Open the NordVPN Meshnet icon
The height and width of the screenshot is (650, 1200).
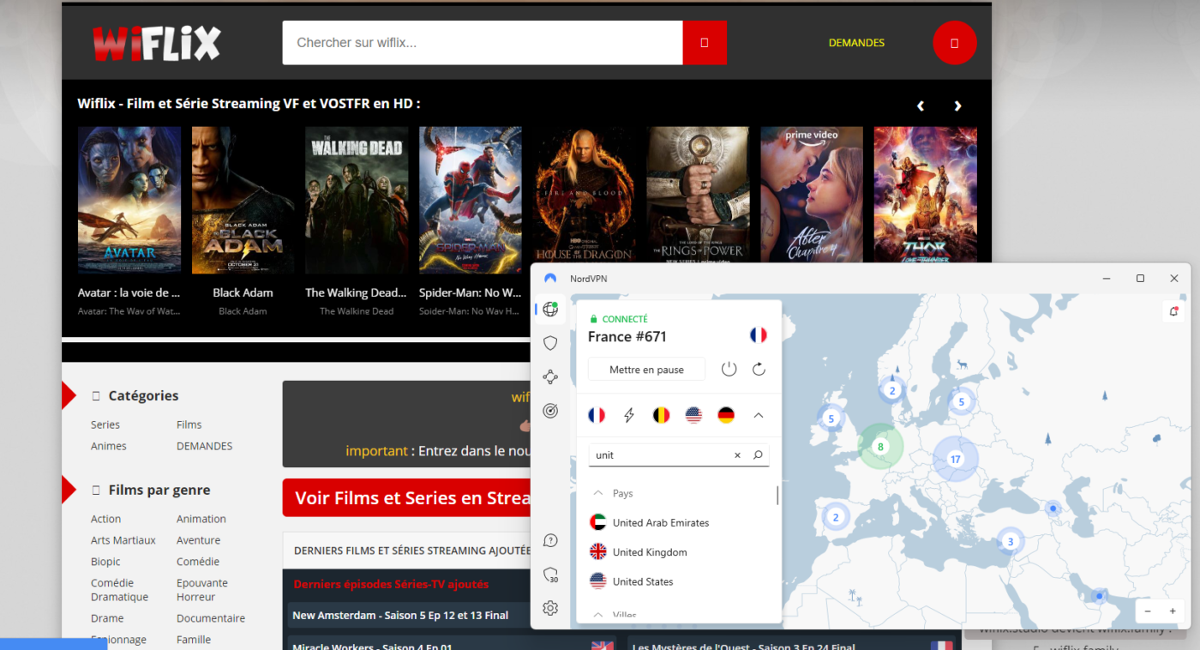(x=550, y=376)
